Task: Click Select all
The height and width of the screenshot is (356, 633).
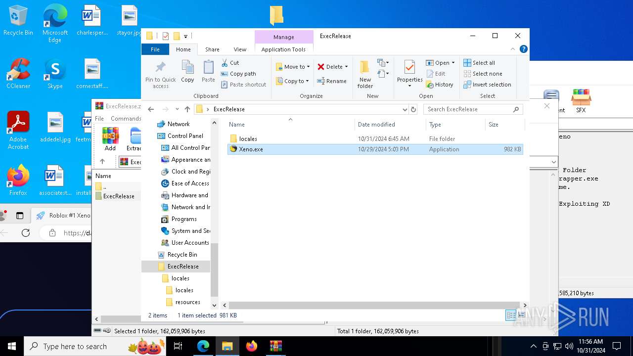Action: (479, 63)
